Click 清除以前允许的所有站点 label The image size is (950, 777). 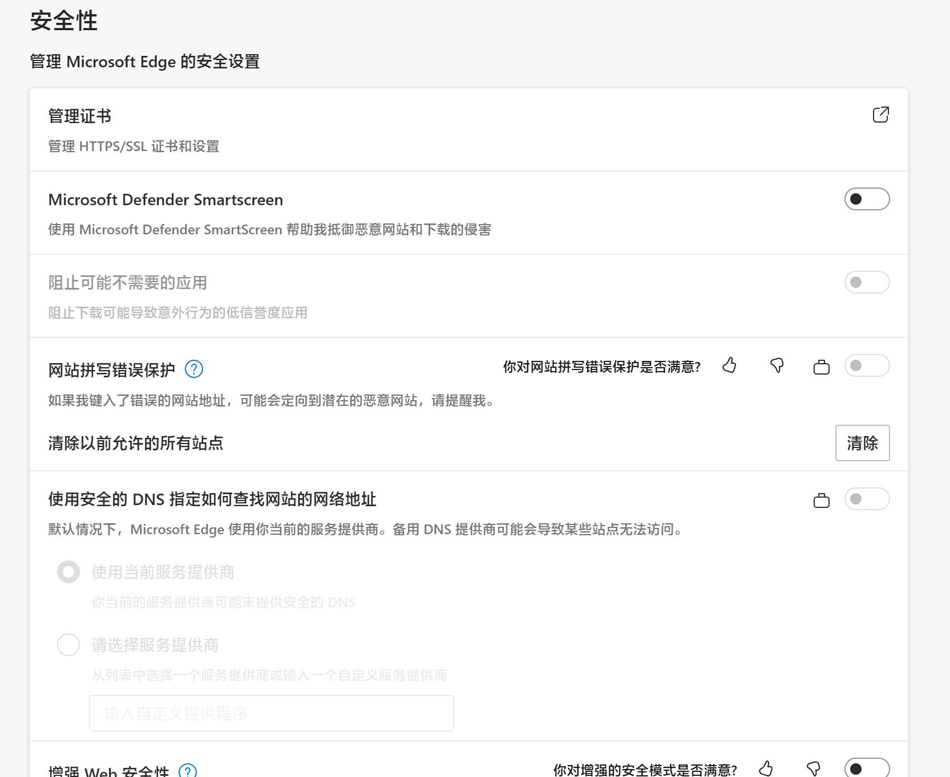(x=136, y=443)
